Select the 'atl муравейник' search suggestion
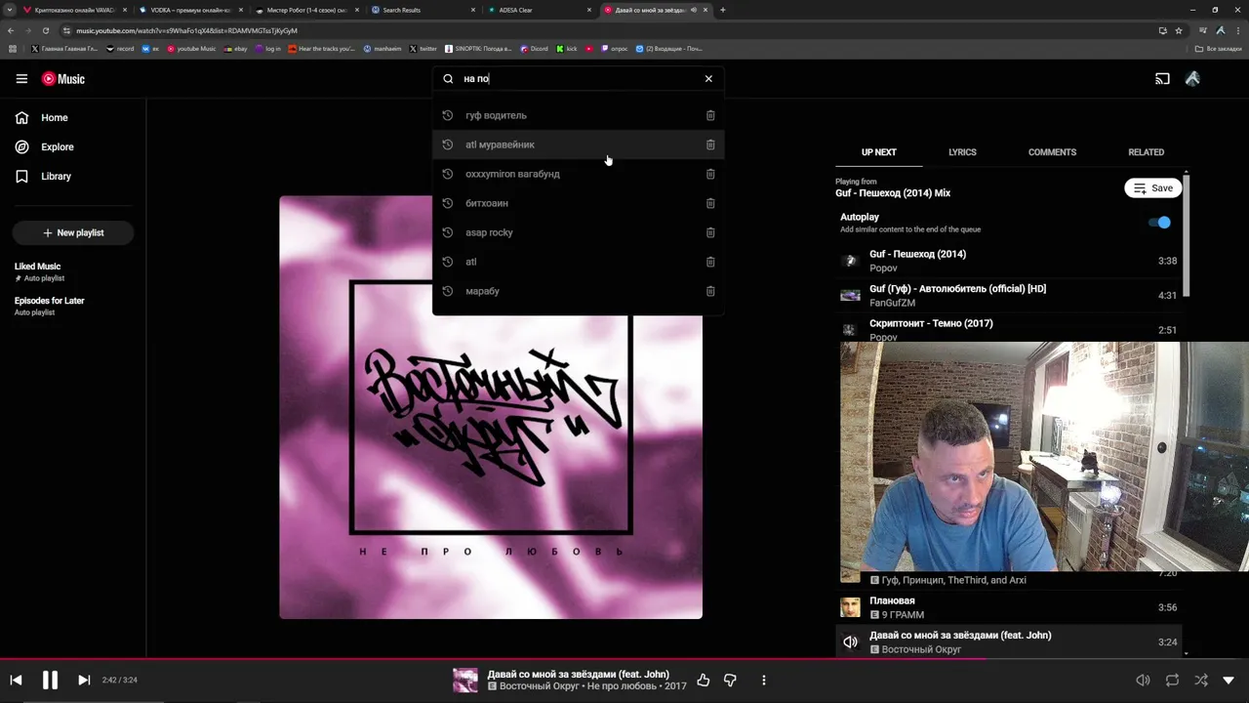Image resolution: width=1249 pixels, height=703 pixels. (579, 145)
